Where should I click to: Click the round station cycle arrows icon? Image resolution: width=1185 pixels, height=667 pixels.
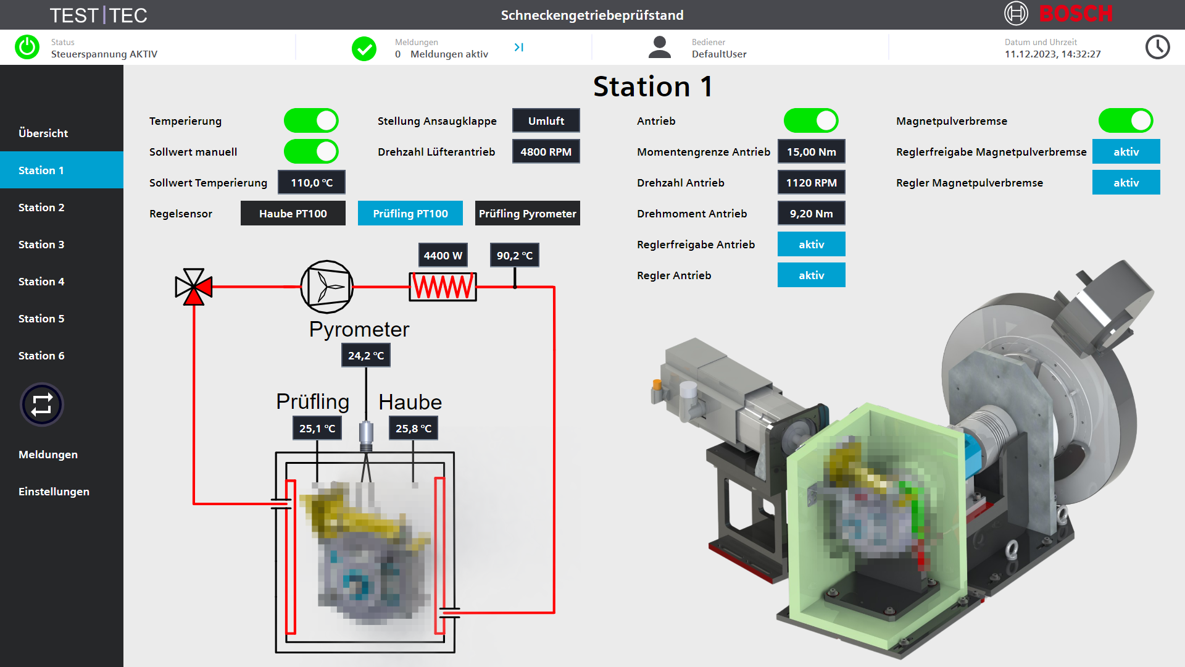tap(42, 405)
